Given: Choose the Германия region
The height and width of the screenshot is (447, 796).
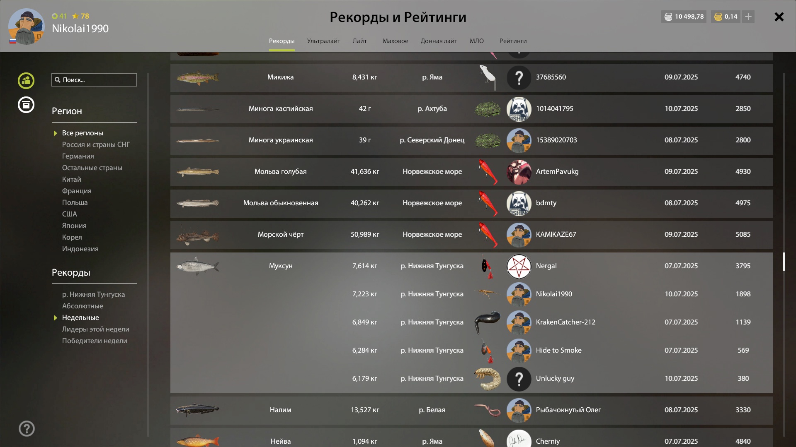Looking at the screenshot, I should click(78, 156).
